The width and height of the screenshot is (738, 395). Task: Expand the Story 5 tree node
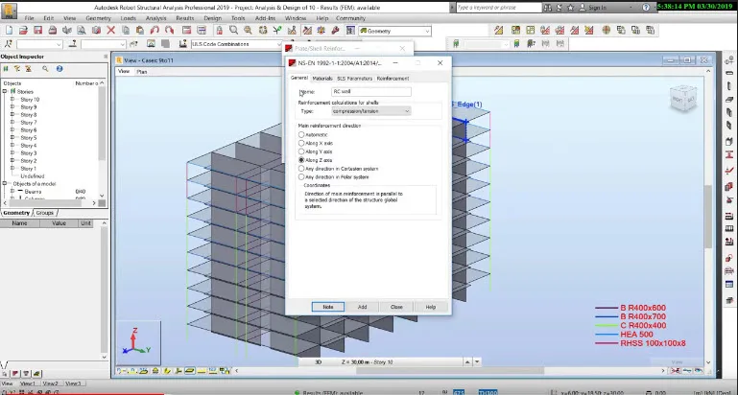tap(12, 138)
